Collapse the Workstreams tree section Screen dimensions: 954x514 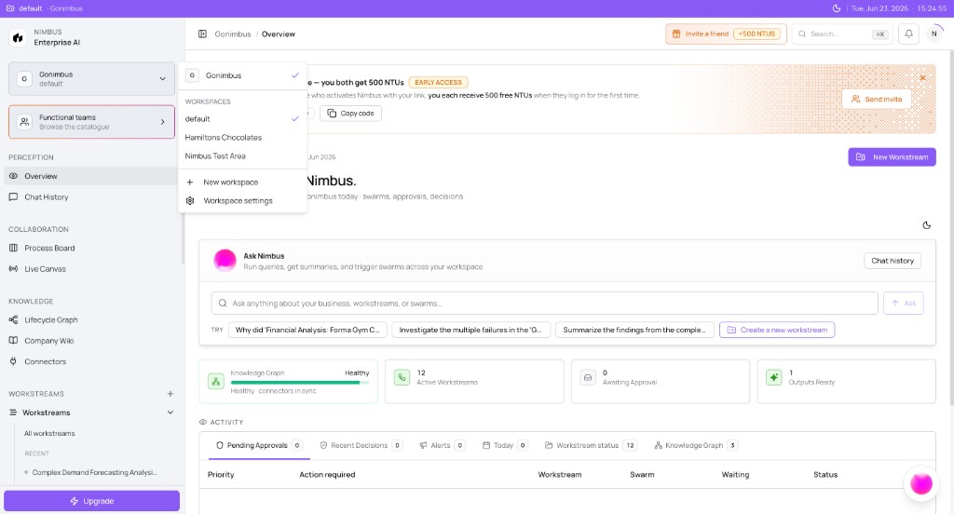pyautogui.click(x=170, y=413)
